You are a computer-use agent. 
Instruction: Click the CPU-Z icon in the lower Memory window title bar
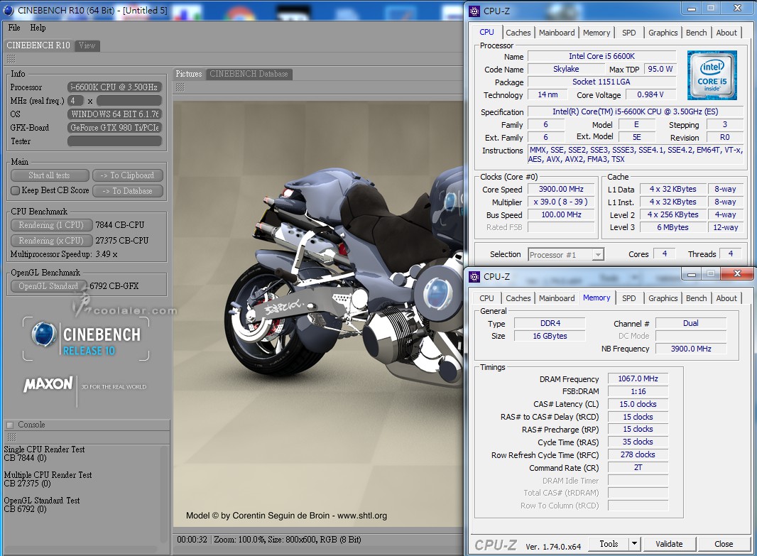(x=474, y=276)
